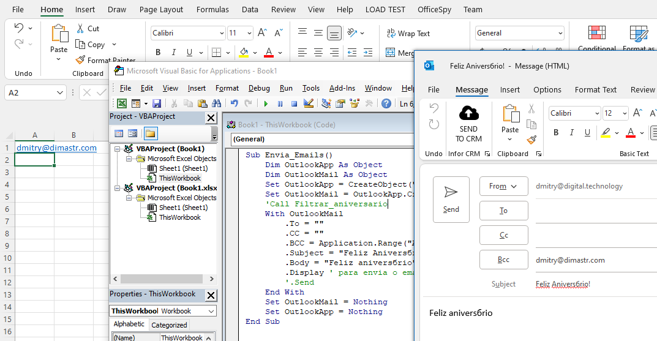Toggle Bottom Align in Excel ribbon
The image size is (657, 341).
(x=334, y=33)
